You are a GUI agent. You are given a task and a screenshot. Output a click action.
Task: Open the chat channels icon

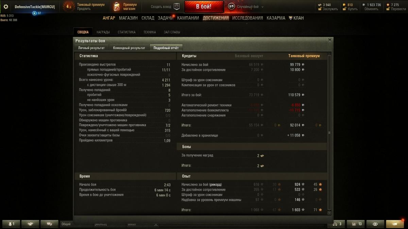(x=49, y=224)
